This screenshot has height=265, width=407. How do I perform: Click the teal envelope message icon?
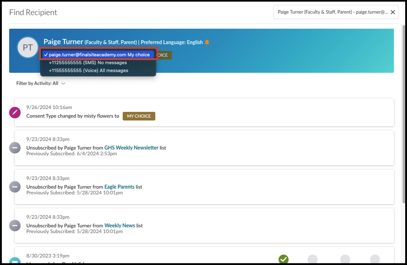tap(15, 261)
